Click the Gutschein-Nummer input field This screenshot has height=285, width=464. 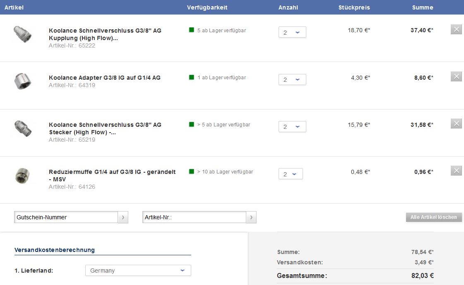(x=66, y=217)
